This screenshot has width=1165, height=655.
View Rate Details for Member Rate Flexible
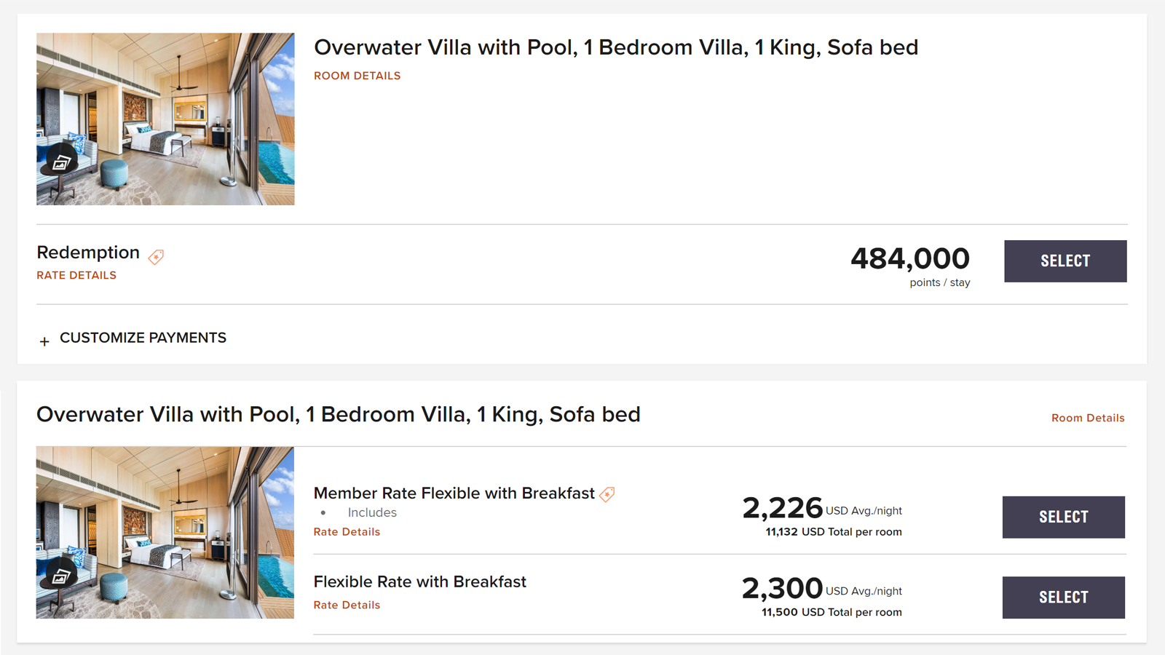tap(347, 532)
